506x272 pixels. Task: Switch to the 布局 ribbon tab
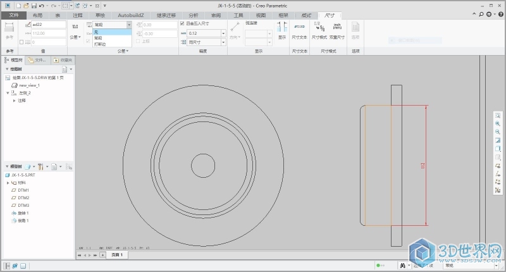click(x=37, y=15)
